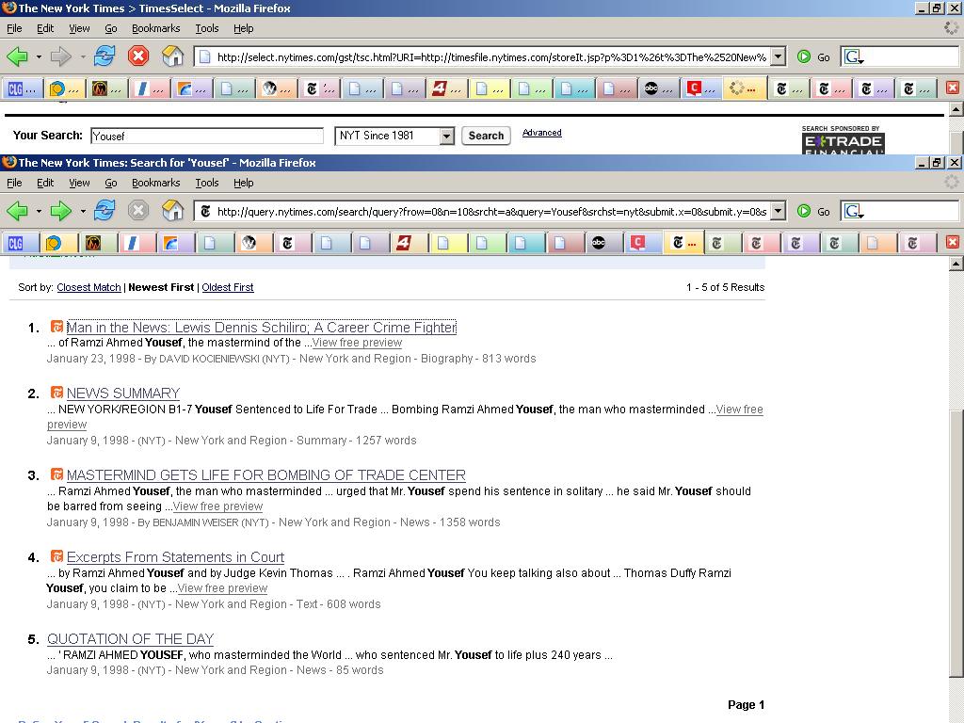Sort results by Closest Match

[x=88, y=287]
